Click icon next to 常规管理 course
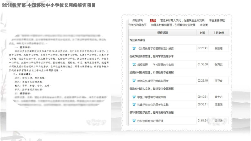Image resolution: width=251 pixels, height=141 pixels. click(x=134, y=65)
